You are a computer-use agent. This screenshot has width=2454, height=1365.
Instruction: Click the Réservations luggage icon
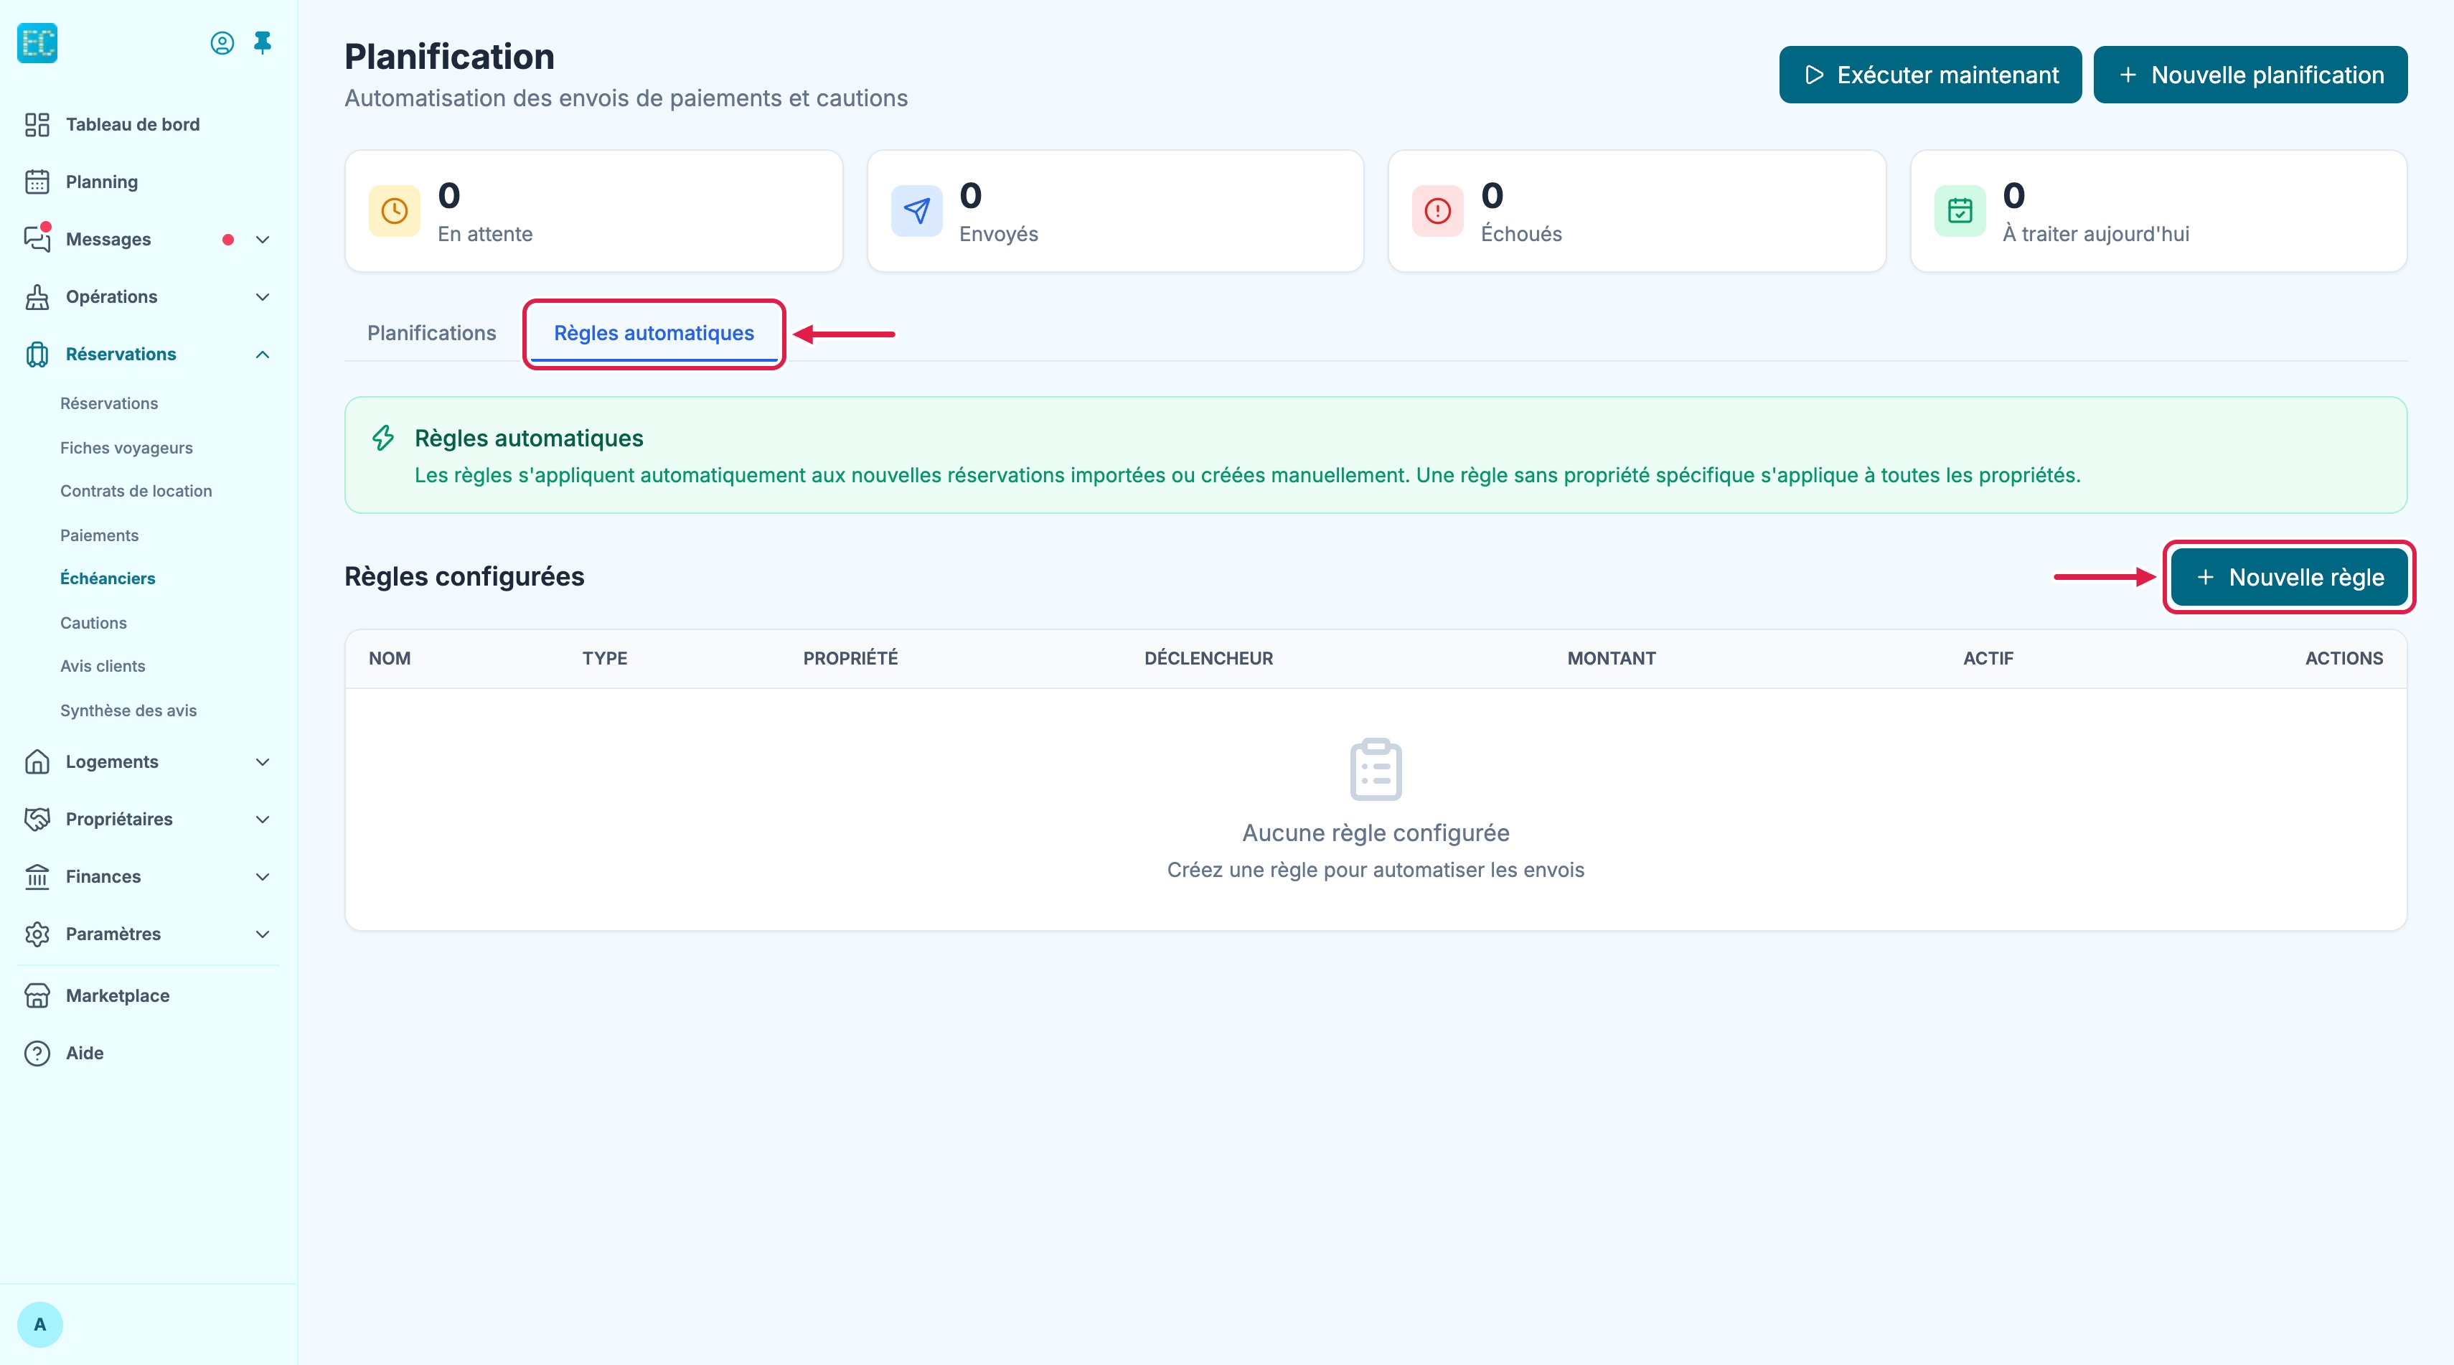[x=37, y=355]
